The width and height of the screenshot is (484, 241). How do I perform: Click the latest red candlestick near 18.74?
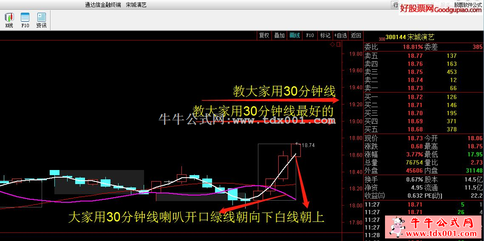click(296, 150)
